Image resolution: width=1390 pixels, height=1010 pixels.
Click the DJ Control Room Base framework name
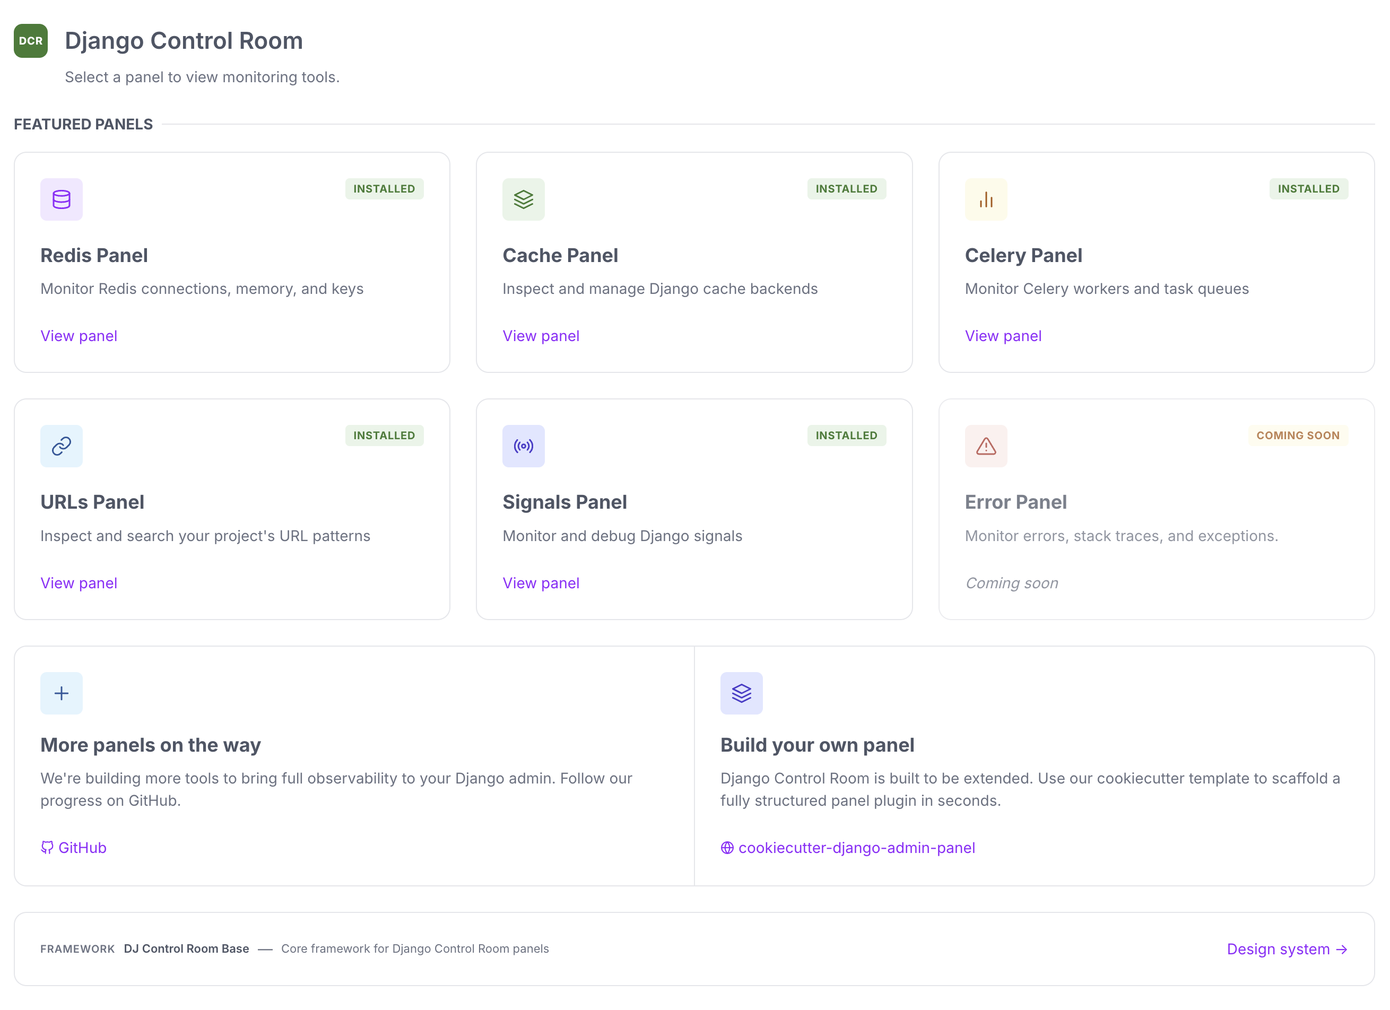point(186,950)
